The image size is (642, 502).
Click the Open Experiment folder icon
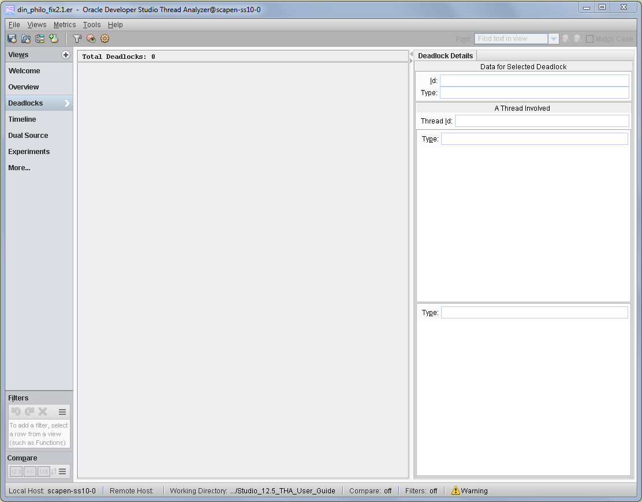point(26,39)
